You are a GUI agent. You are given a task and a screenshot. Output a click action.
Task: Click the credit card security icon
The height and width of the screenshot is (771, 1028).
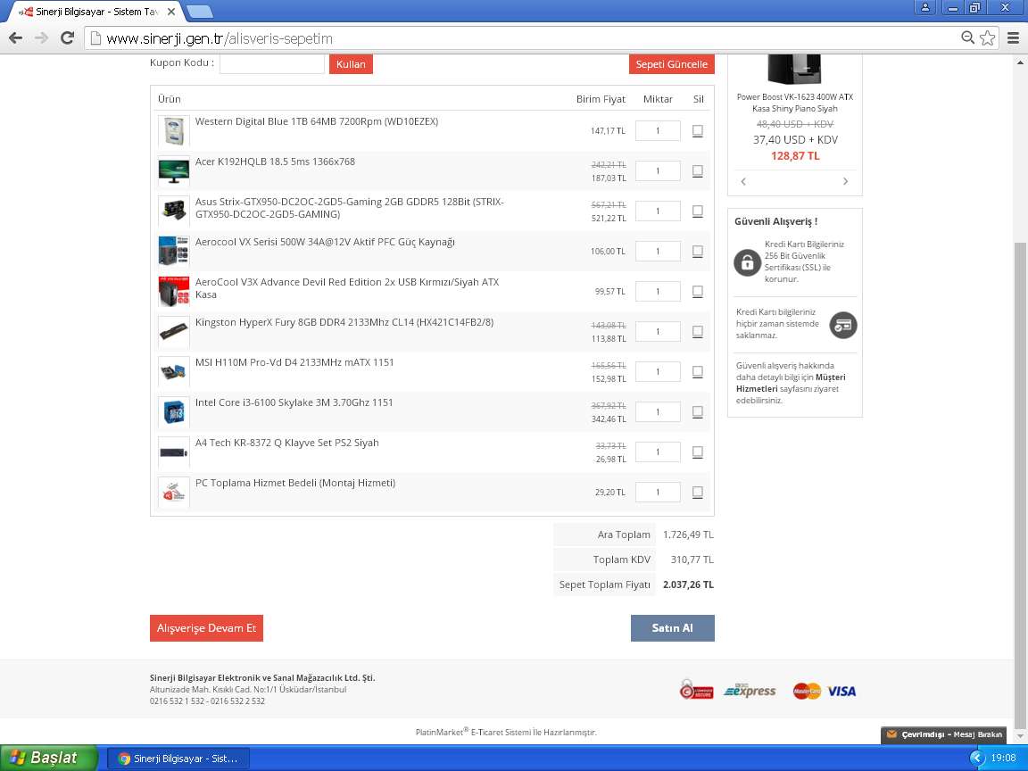[x=843, y=325]
